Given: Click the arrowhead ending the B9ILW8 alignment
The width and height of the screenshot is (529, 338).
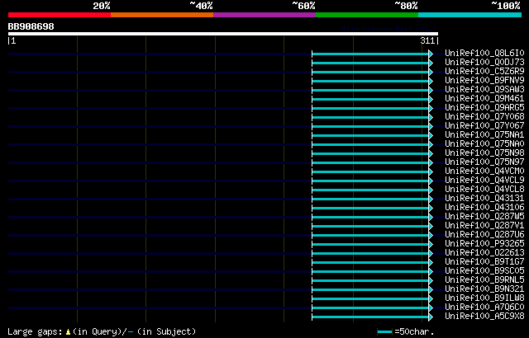Looking at the screenshot, I should coord(431,299).
